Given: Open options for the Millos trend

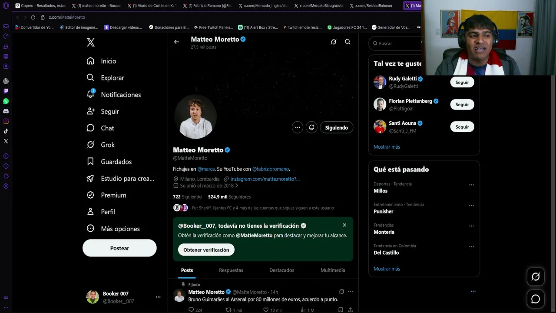Looking at the screenshot, I should [x=471, y=185].
